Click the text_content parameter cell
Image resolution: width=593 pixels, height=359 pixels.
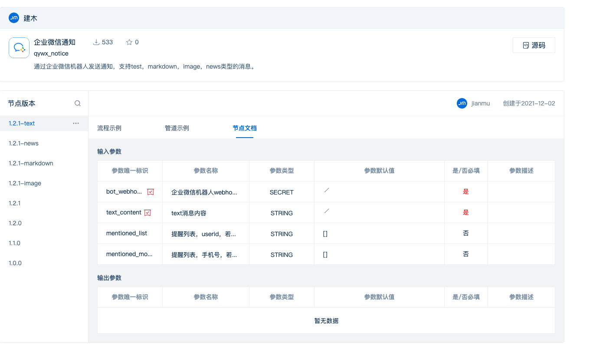[x=130, y=212]
